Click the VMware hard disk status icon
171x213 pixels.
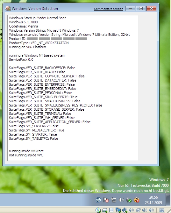point(105,210)
